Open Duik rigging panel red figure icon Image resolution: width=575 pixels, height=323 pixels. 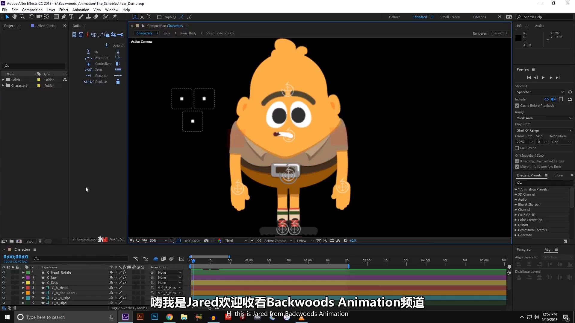coord(87,35)
